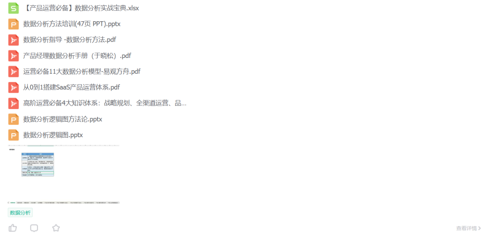The height and width of the screenshot is (239, 489).
Task: Open truncated file 高阶运营必备4大知识体系
Action: coord(105,104)
